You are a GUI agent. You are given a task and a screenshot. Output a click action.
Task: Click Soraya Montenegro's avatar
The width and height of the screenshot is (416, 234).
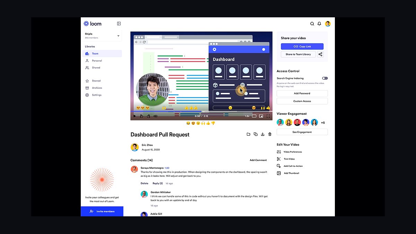[134, 169]
